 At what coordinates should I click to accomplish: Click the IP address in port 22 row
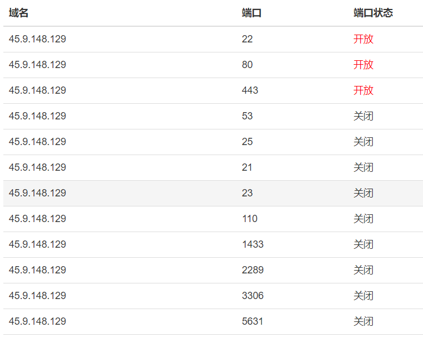37,39
